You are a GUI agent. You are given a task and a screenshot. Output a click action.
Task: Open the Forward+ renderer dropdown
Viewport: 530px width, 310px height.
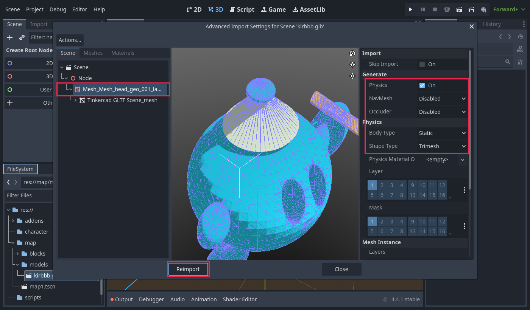tap(508, 9)
